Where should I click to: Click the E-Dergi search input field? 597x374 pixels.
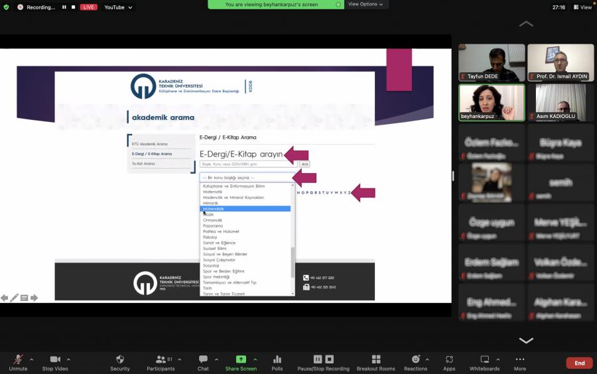coord(248,164)
